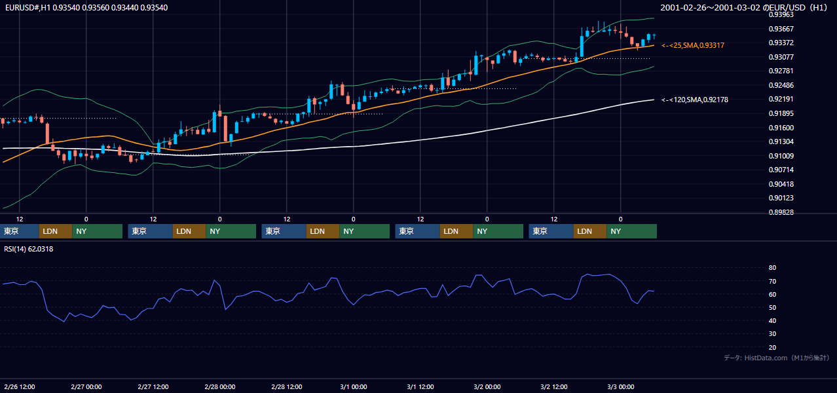Click the last LDN session block
837x393 pixels.
pyautogui.click(x=590, y=231)
